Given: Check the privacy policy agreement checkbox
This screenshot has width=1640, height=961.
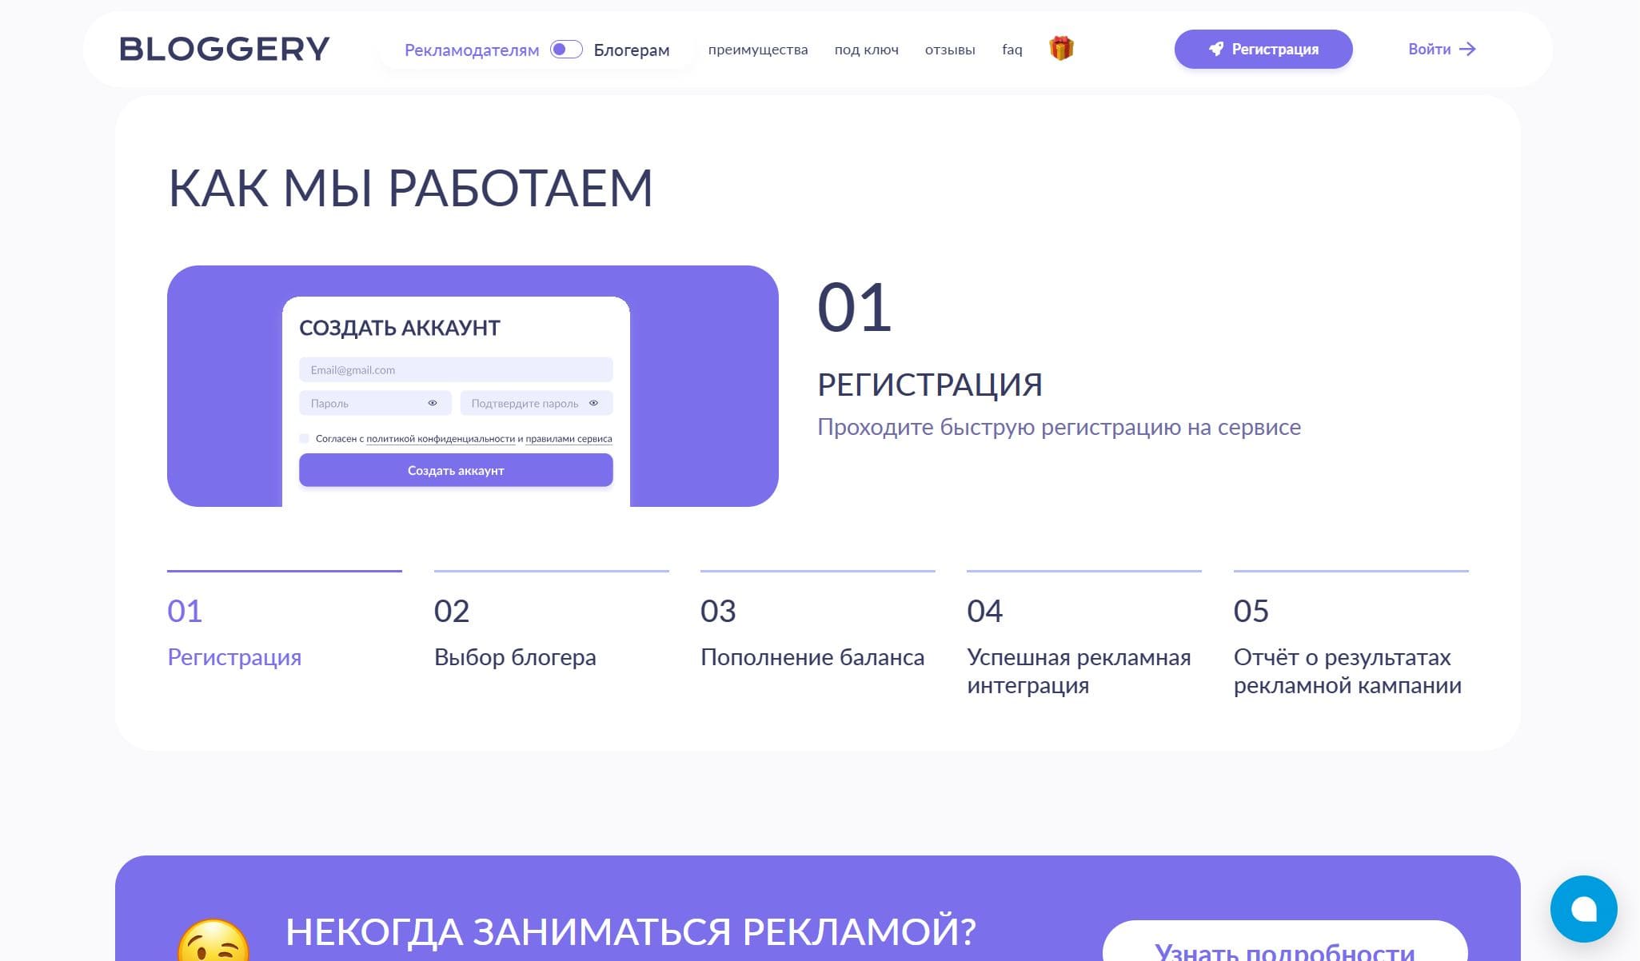Looking at the screenshot, I should coord(304,438).
